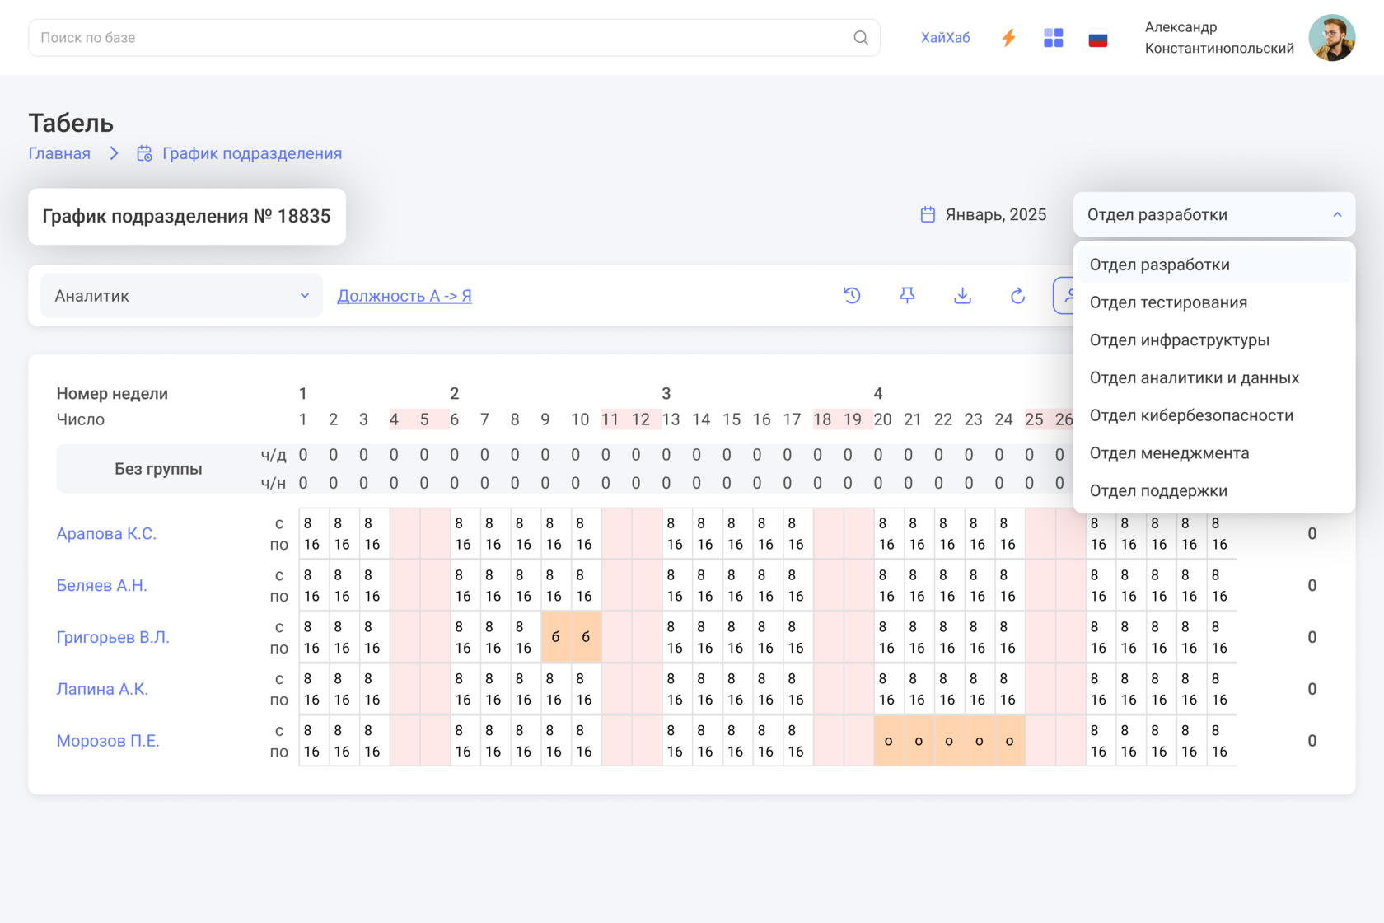
Task: Click the download schedule icon
Action: (x=962, y=295)
